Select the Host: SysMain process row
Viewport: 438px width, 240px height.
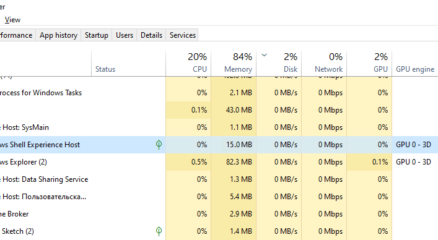pos(219,127)
